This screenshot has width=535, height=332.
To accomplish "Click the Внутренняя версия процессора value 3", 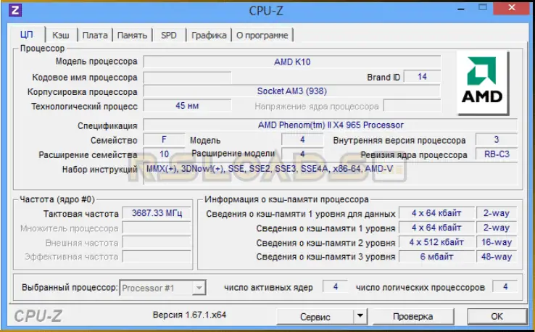I will pyautogui.click(x=497, y=140).
